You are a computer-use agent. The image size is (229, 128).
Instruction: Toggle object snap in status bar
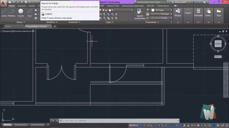[173, 125]
